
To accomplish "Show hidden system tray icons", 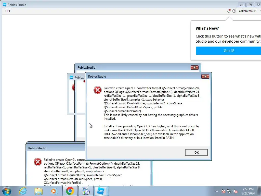I will 217,191.
